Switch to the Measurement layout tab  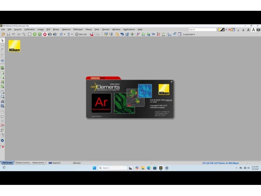click(38, 163)
